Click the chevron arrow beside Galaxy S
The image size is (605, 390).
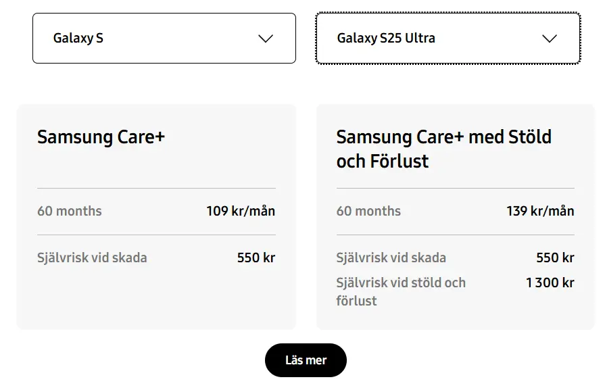266,39
